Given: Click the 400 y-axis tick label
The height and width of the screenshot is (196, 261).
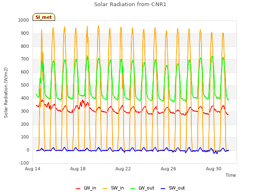Looking at the screenshot, I should (x=25, y=98).
